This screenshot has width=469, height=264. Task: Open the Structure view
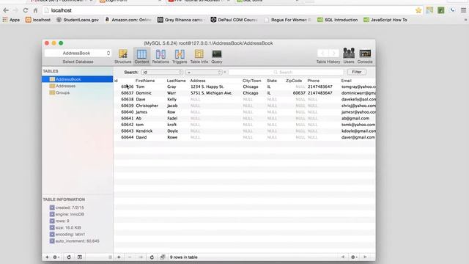click(x=122, y=56)
